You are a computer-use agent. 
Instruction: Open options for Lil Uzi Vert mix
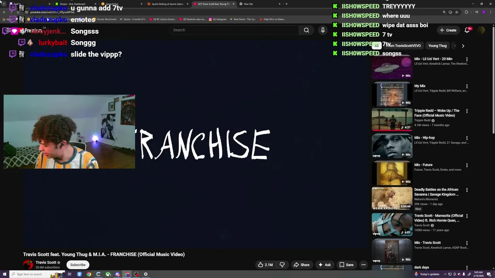(467, 59)
